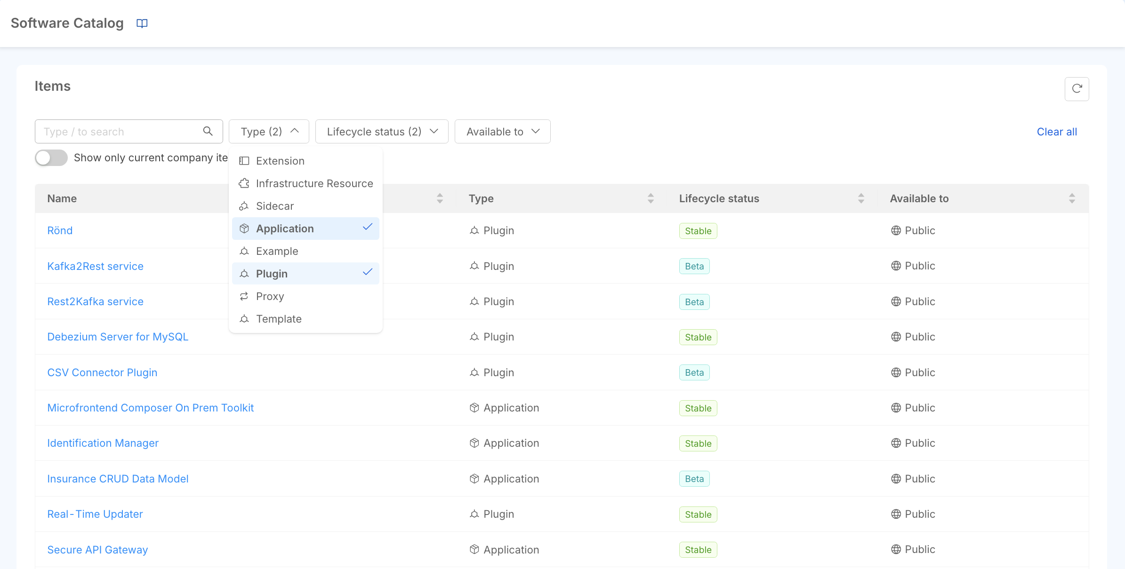Click the Proxy type icon in dropdown

pos(245,296)
